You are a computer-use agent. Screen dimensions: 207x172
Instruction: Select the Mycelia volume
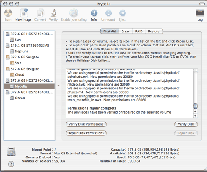click(29, 86)
